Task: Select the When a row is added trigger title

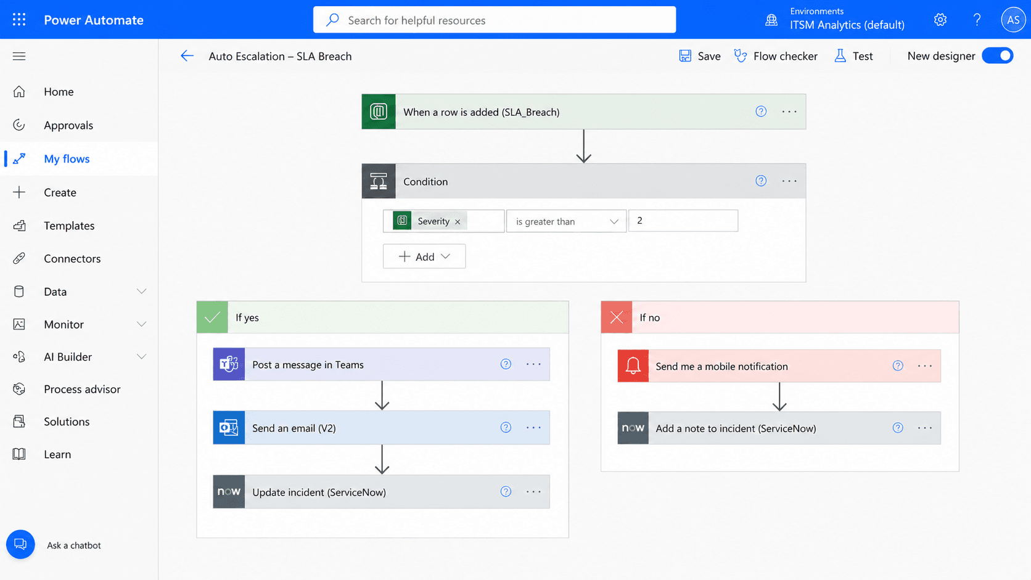Action: [x=482, y=112]
